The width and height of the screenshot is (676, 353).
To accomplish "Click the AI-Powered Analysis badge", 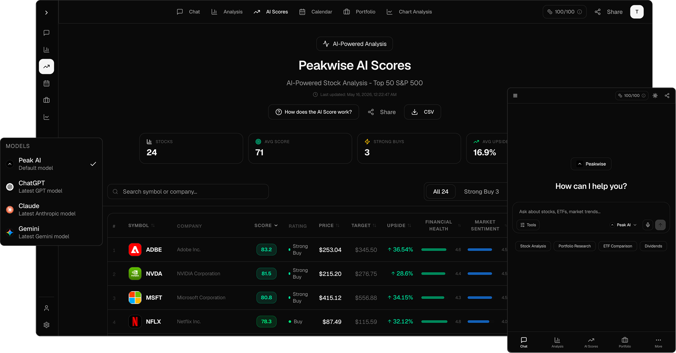I will click(x=355, y=44).
